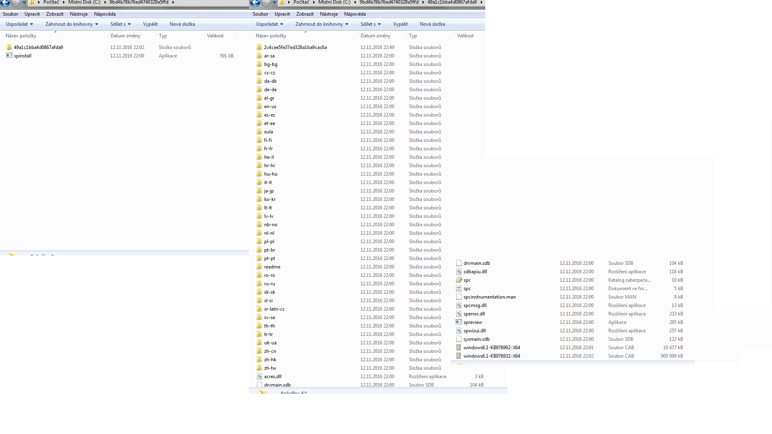Open Nástroje menu in left window
The height and width of the screenshot is (434, 772).
pos(79,14)
